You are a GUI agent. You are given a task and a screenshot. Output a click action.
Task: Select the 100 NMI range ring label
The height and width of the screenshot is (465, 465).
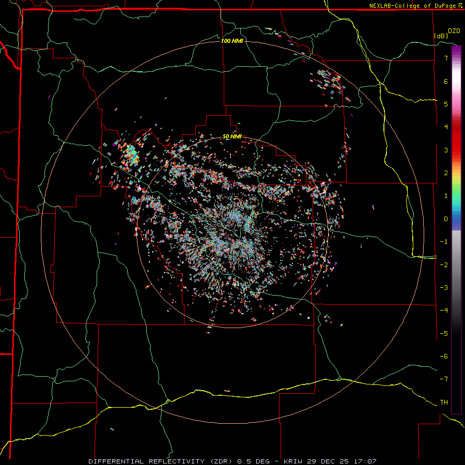pos(232,41)
